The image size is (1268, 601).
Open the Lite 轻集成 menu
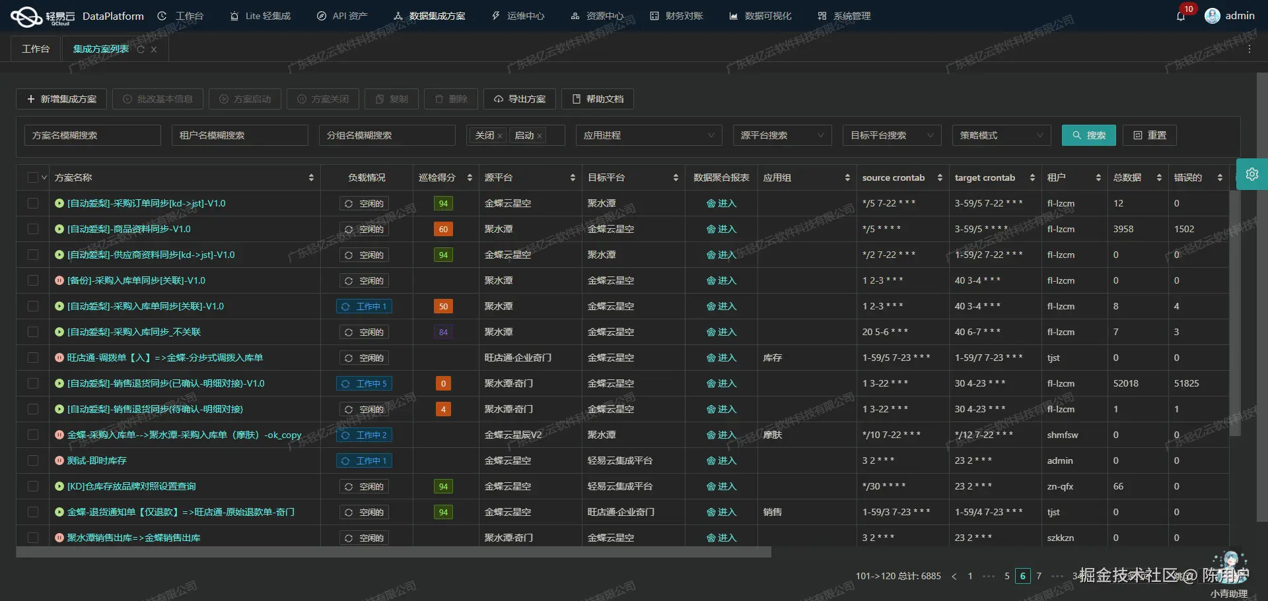260,16
